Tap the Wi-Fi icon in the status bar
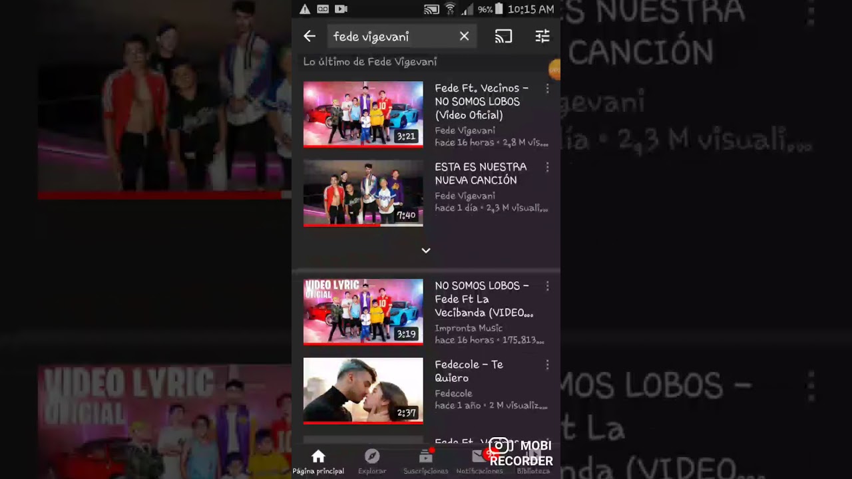 point(450,9)
